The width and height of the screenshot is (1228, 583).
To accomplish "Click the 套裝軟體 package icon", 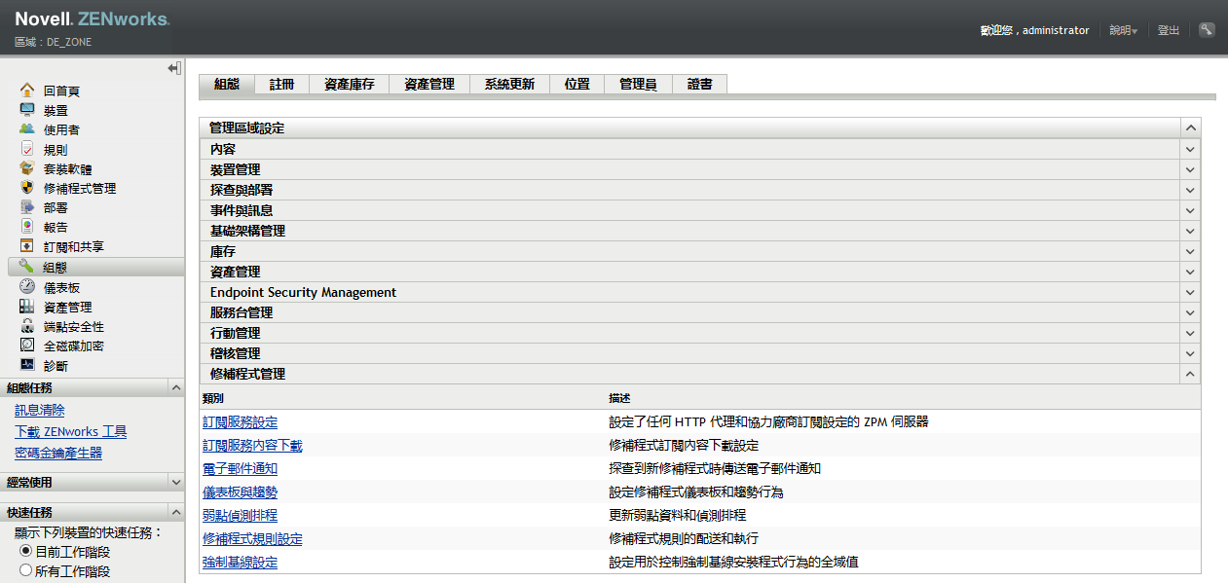I will (x=27, y=168).
